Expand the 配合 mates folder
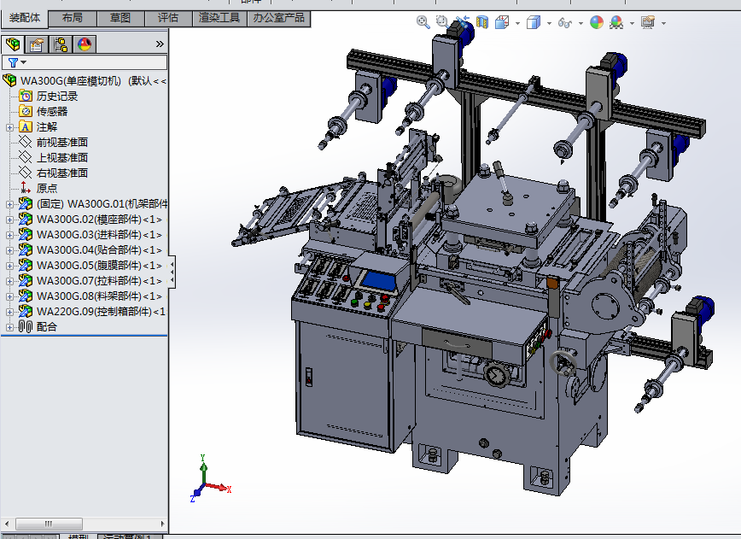741x539 pixels. point(10,327)
